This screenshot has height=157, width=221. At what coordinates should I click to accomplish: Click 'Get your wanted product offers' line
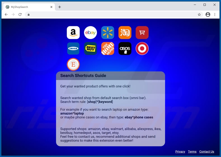tap(95, 86)
